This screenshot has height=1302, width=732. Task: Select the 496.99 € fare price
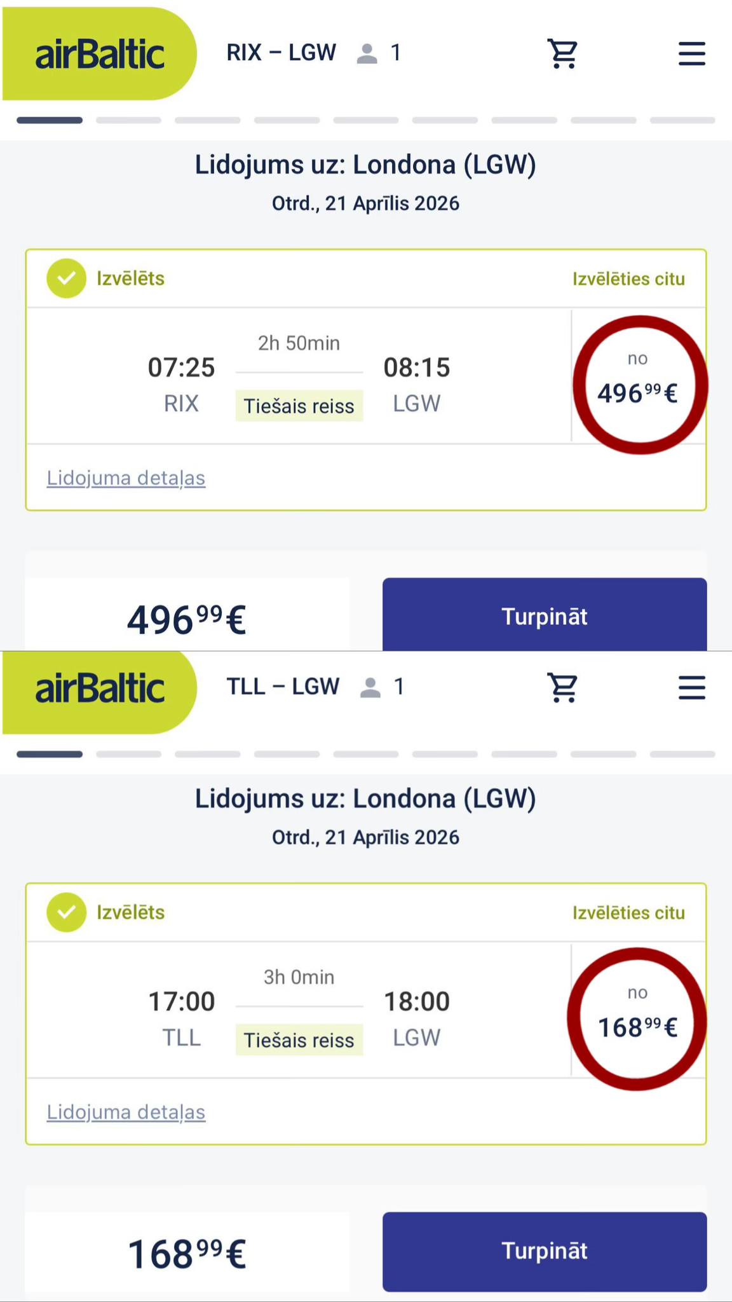638,386
